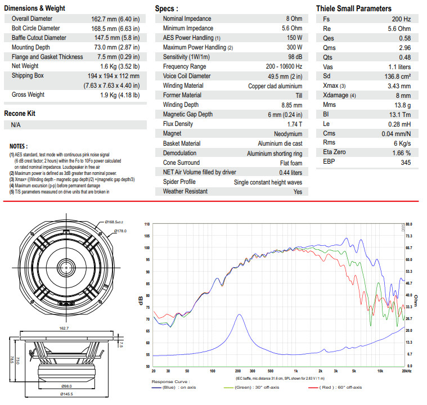Click Winding Material Copper clad aluminium
The image size is (427, 405).
[x=275, y=86]
